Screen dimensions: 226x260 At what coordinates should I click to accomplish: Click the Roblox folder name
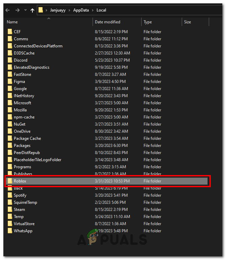pos(20,181)
